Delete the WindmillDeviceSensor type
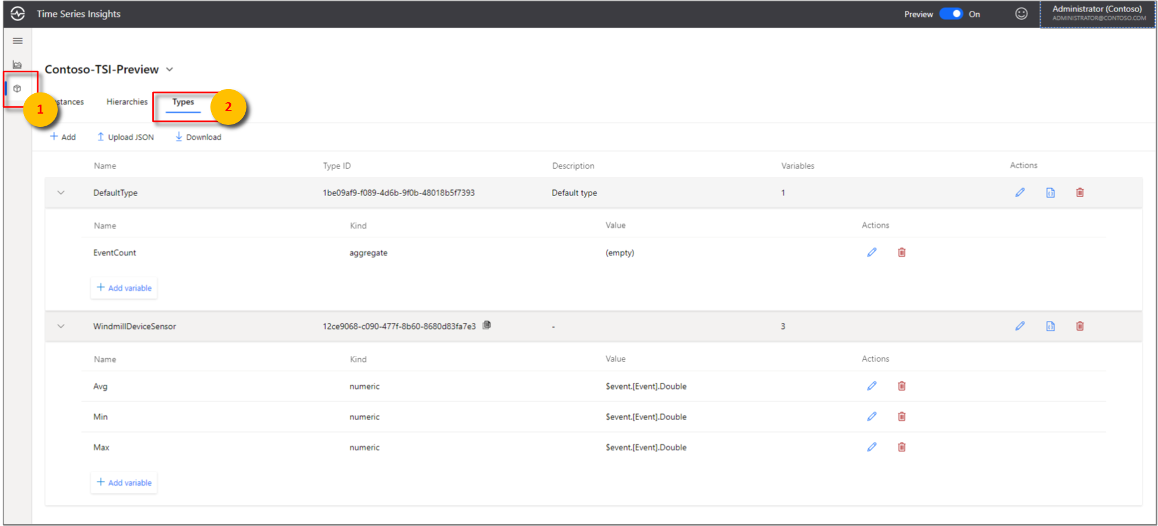1158x526 pixels. click(1080, 326)
